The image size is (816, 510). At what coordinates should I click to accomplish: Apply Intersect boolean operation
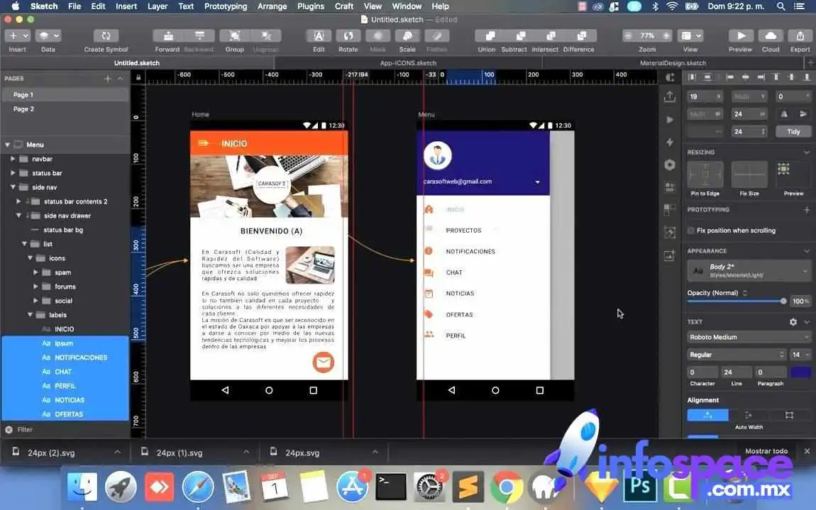tap(551, 36)
